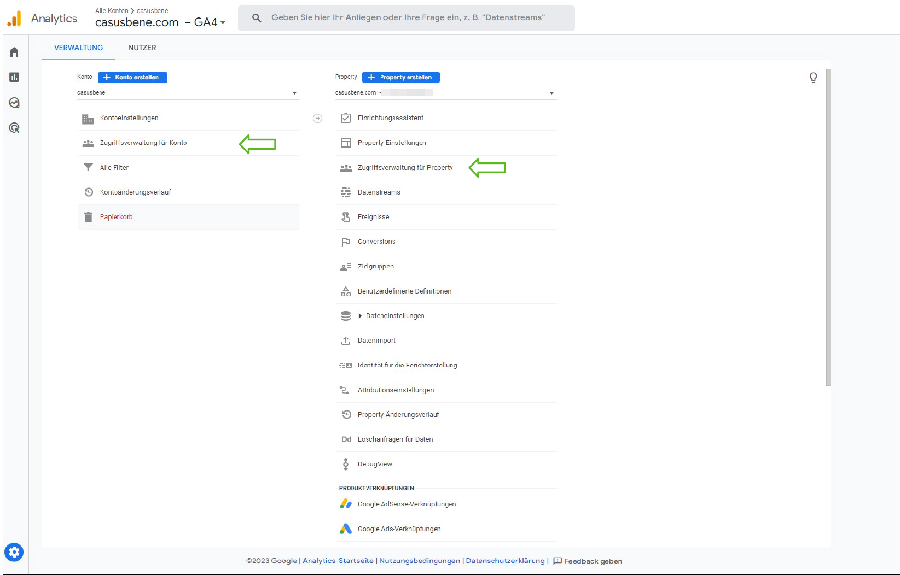Open the Analytics-Startseite footer link
The image size is (900, 575).
[338, 561]
